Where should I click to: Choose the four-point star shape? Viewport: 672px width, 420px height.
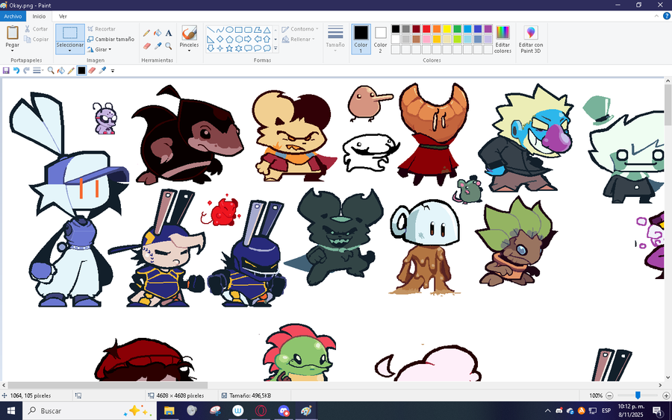(220, 48)
